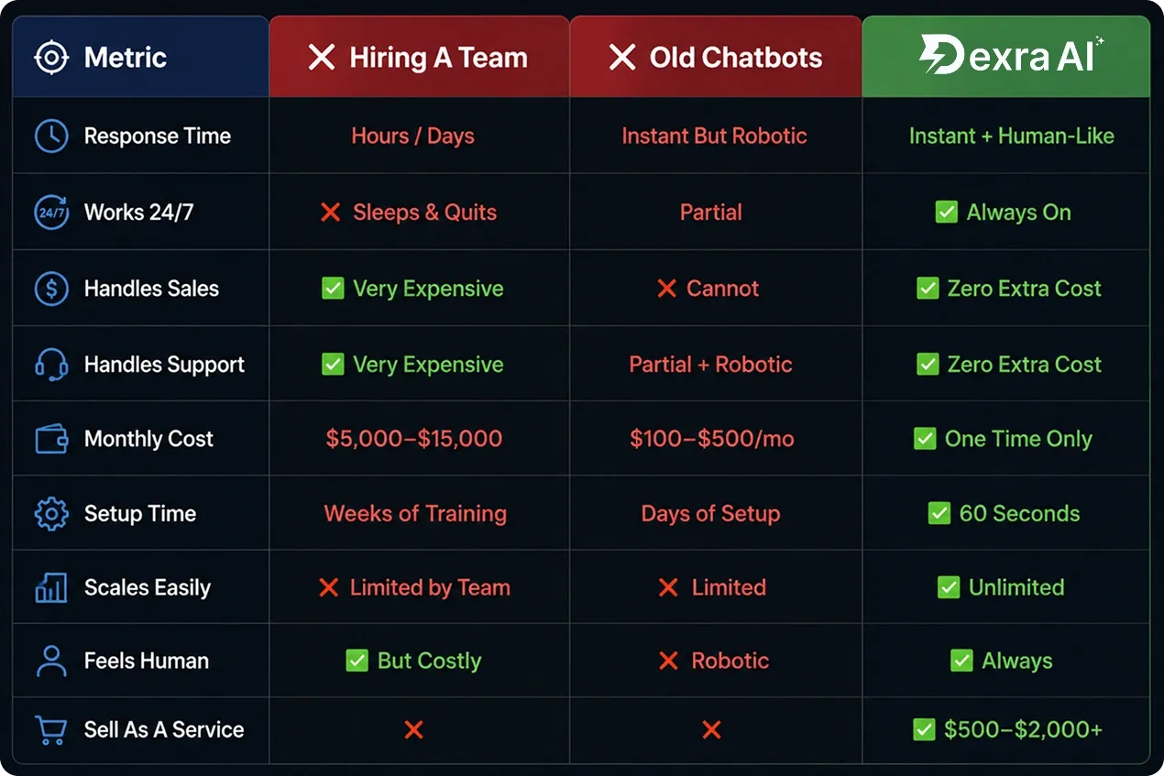The width and height of the screenshot is (1164, 776).
Task: Click the red X beside Limited by Team
Action: (328, 587)
